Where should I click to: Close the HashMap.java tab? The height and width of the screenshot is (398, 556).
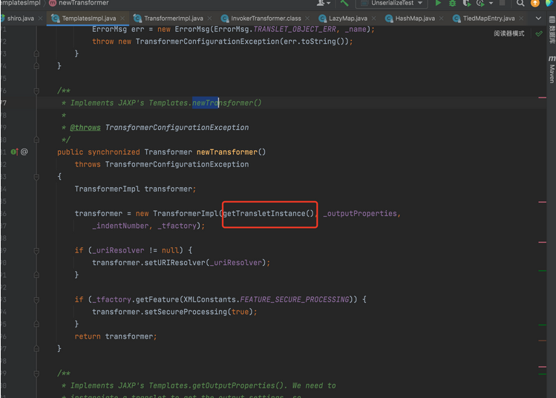click(441, 18)
